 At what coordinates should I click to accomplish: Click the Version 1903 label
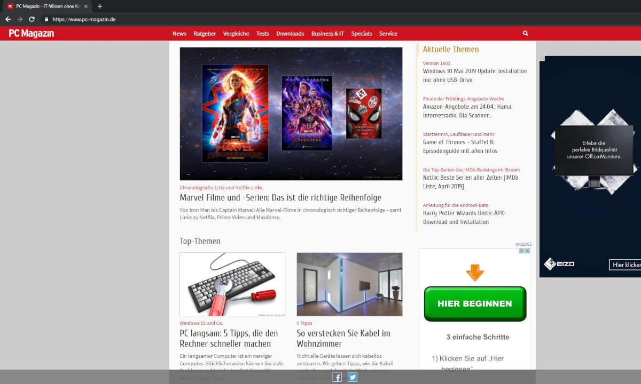pos(436,63)
